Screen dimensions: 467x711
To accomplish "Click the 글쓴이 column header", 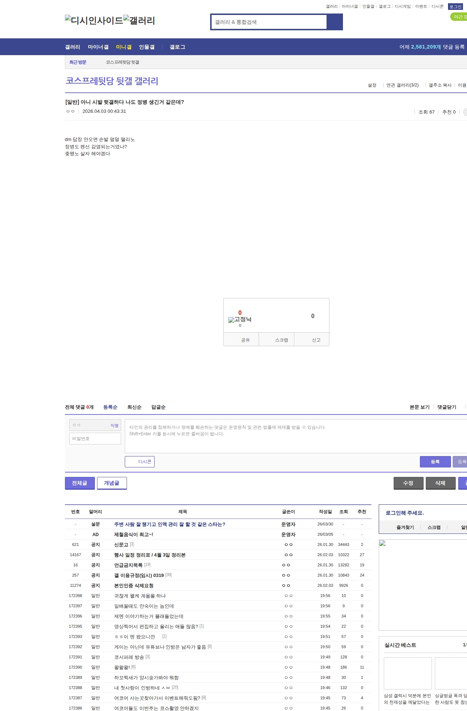I will (x=288, y=512).
